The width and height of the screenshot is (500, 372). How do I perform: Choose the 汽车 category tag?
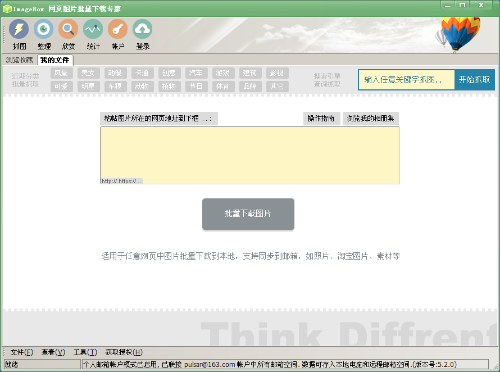point(196,73)
